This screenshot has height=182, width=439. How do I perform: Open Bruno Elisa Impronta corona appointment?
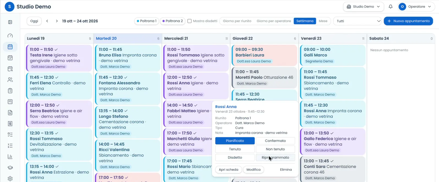pos(128,58)
